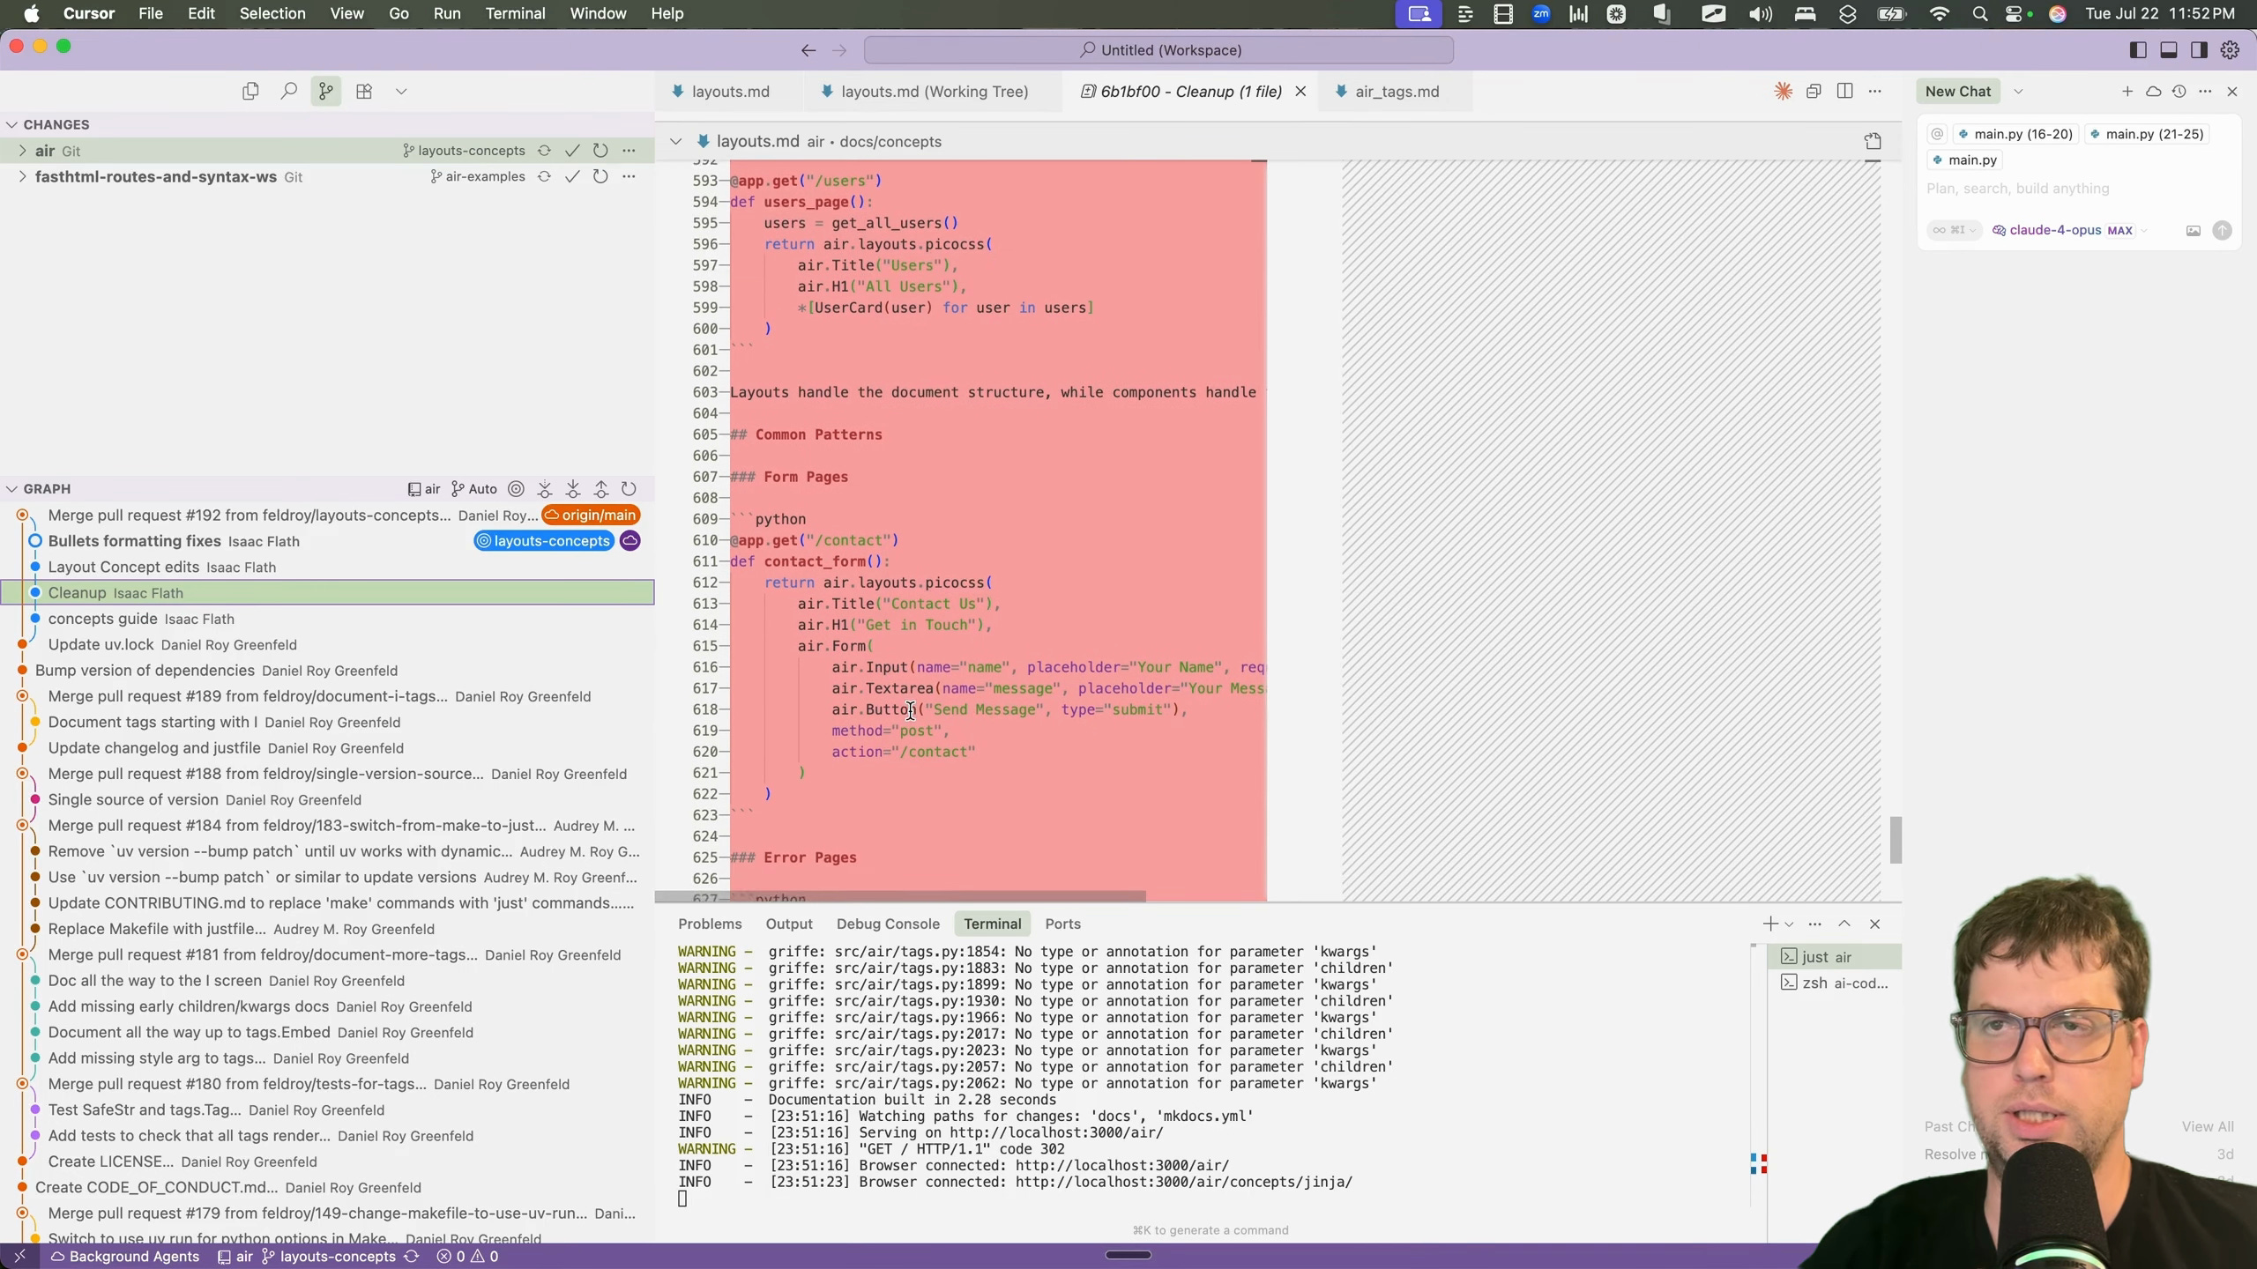Toggle the primary sidebar visibility

coord(2138,50)
